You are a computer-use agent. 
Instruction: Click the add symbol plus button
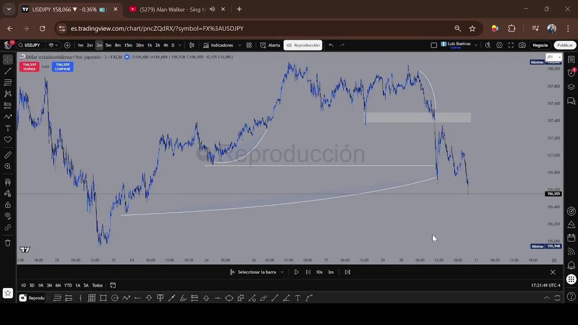[67, 45]
